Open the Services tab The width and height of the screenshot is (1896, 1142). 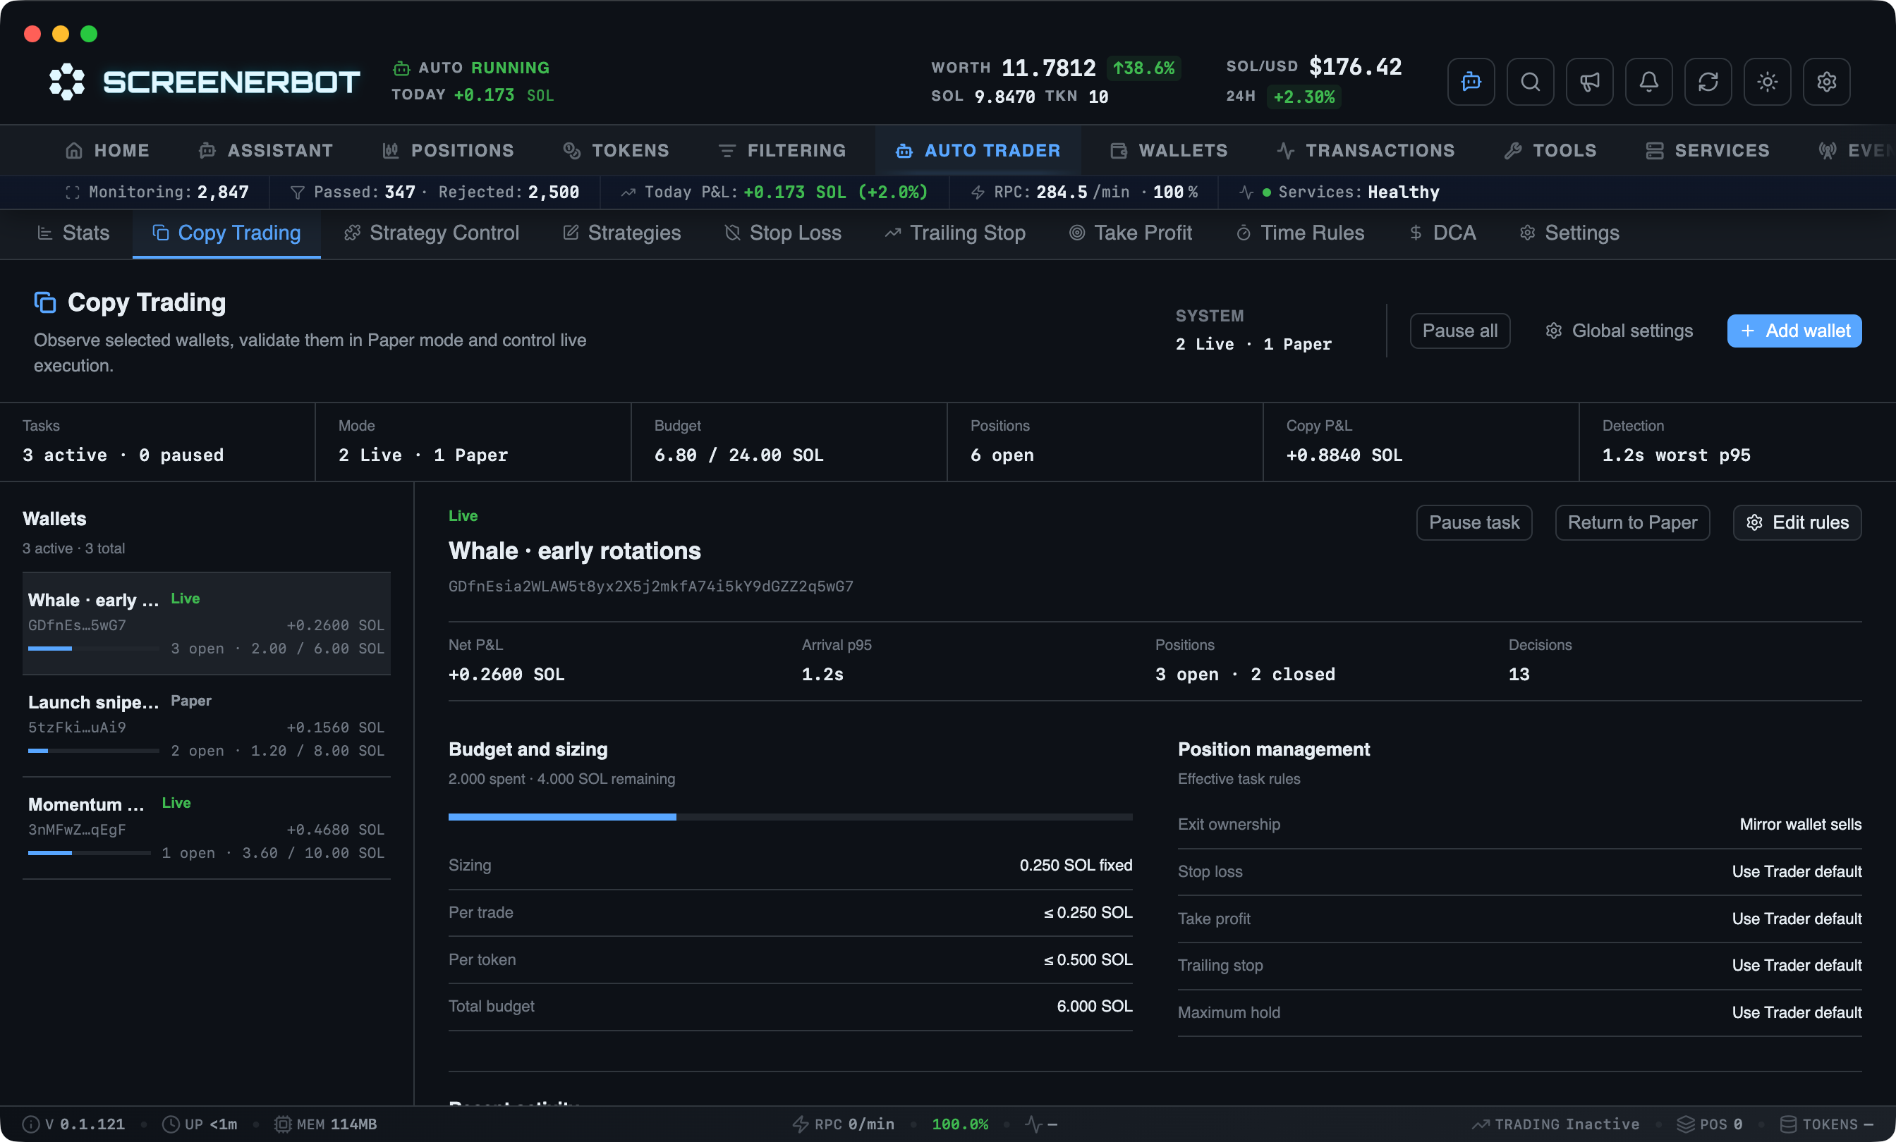pyautogui.click(x=1708, y=150)
